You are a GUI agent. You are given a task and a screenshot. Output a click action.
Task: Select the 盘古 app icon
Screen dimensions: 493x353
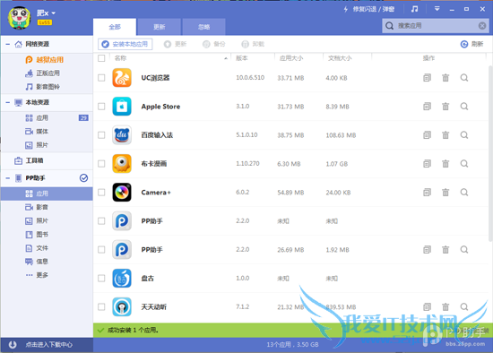point(122,278)
